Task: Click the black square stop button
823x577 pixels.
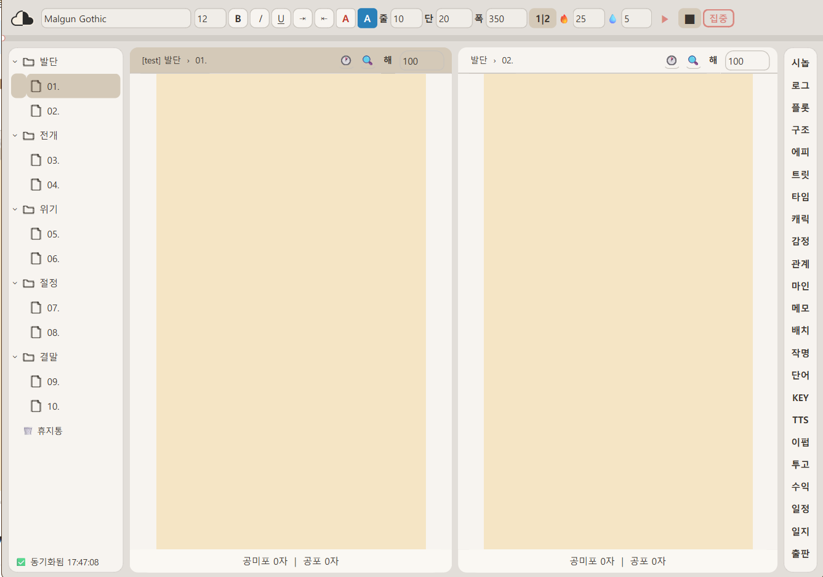Action: (689, 18)
